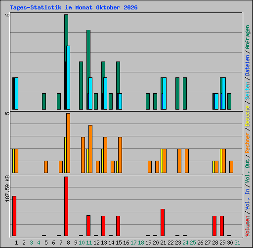253x248 pixels.
Task: Select day label 8 on the x-axis
Action: pyautogui.click(x=68, y=243)
